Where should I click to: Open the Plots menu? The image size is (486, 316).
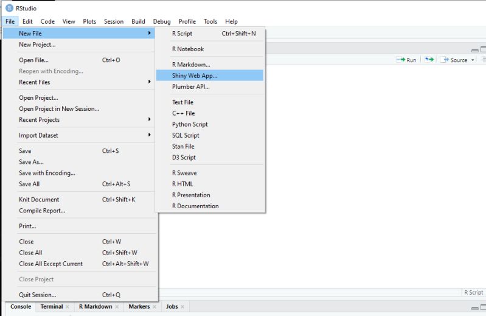[89, 21]
